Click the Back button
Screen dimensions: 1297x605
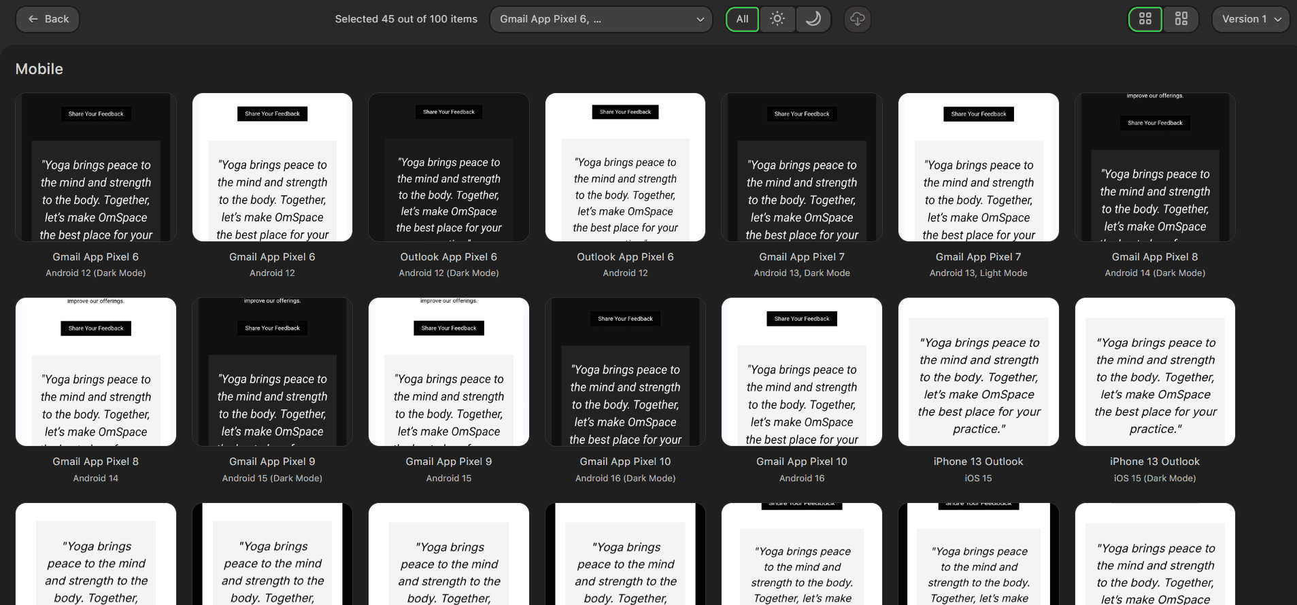point(48,19)
